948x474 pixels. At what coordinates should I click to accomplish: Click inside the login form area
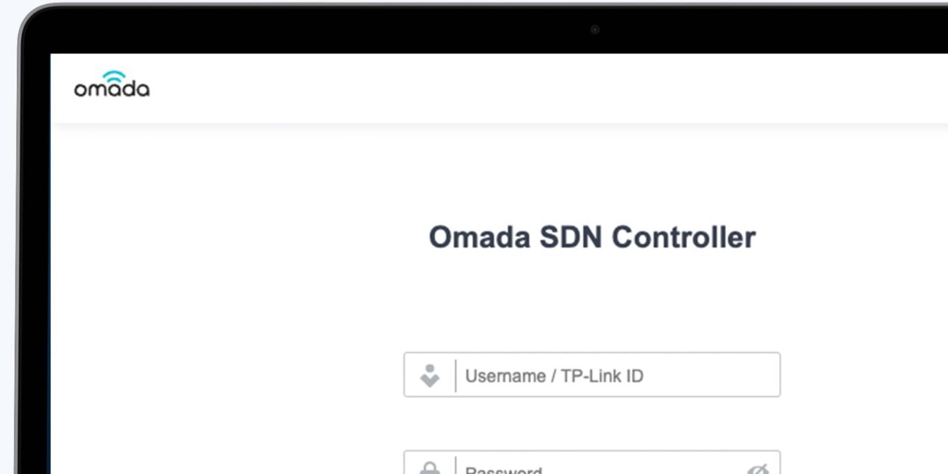[592, 415]
